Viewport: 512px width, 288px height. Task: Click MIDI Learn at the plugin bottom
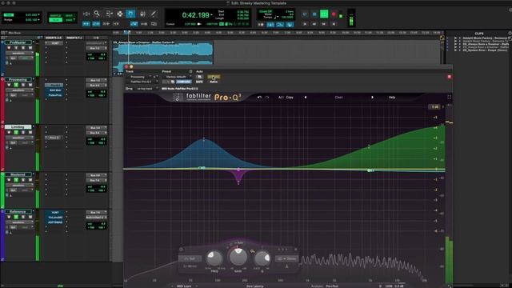tap(184, 286)
